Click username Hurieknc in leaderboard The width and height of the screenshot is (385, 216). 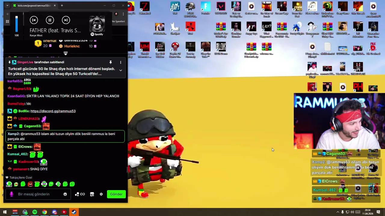(72, 46)
